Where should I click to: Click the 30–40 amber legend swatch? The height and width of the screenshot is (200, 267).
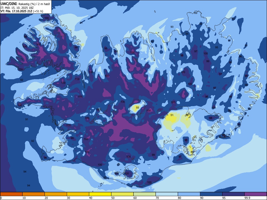click(78, 194)
